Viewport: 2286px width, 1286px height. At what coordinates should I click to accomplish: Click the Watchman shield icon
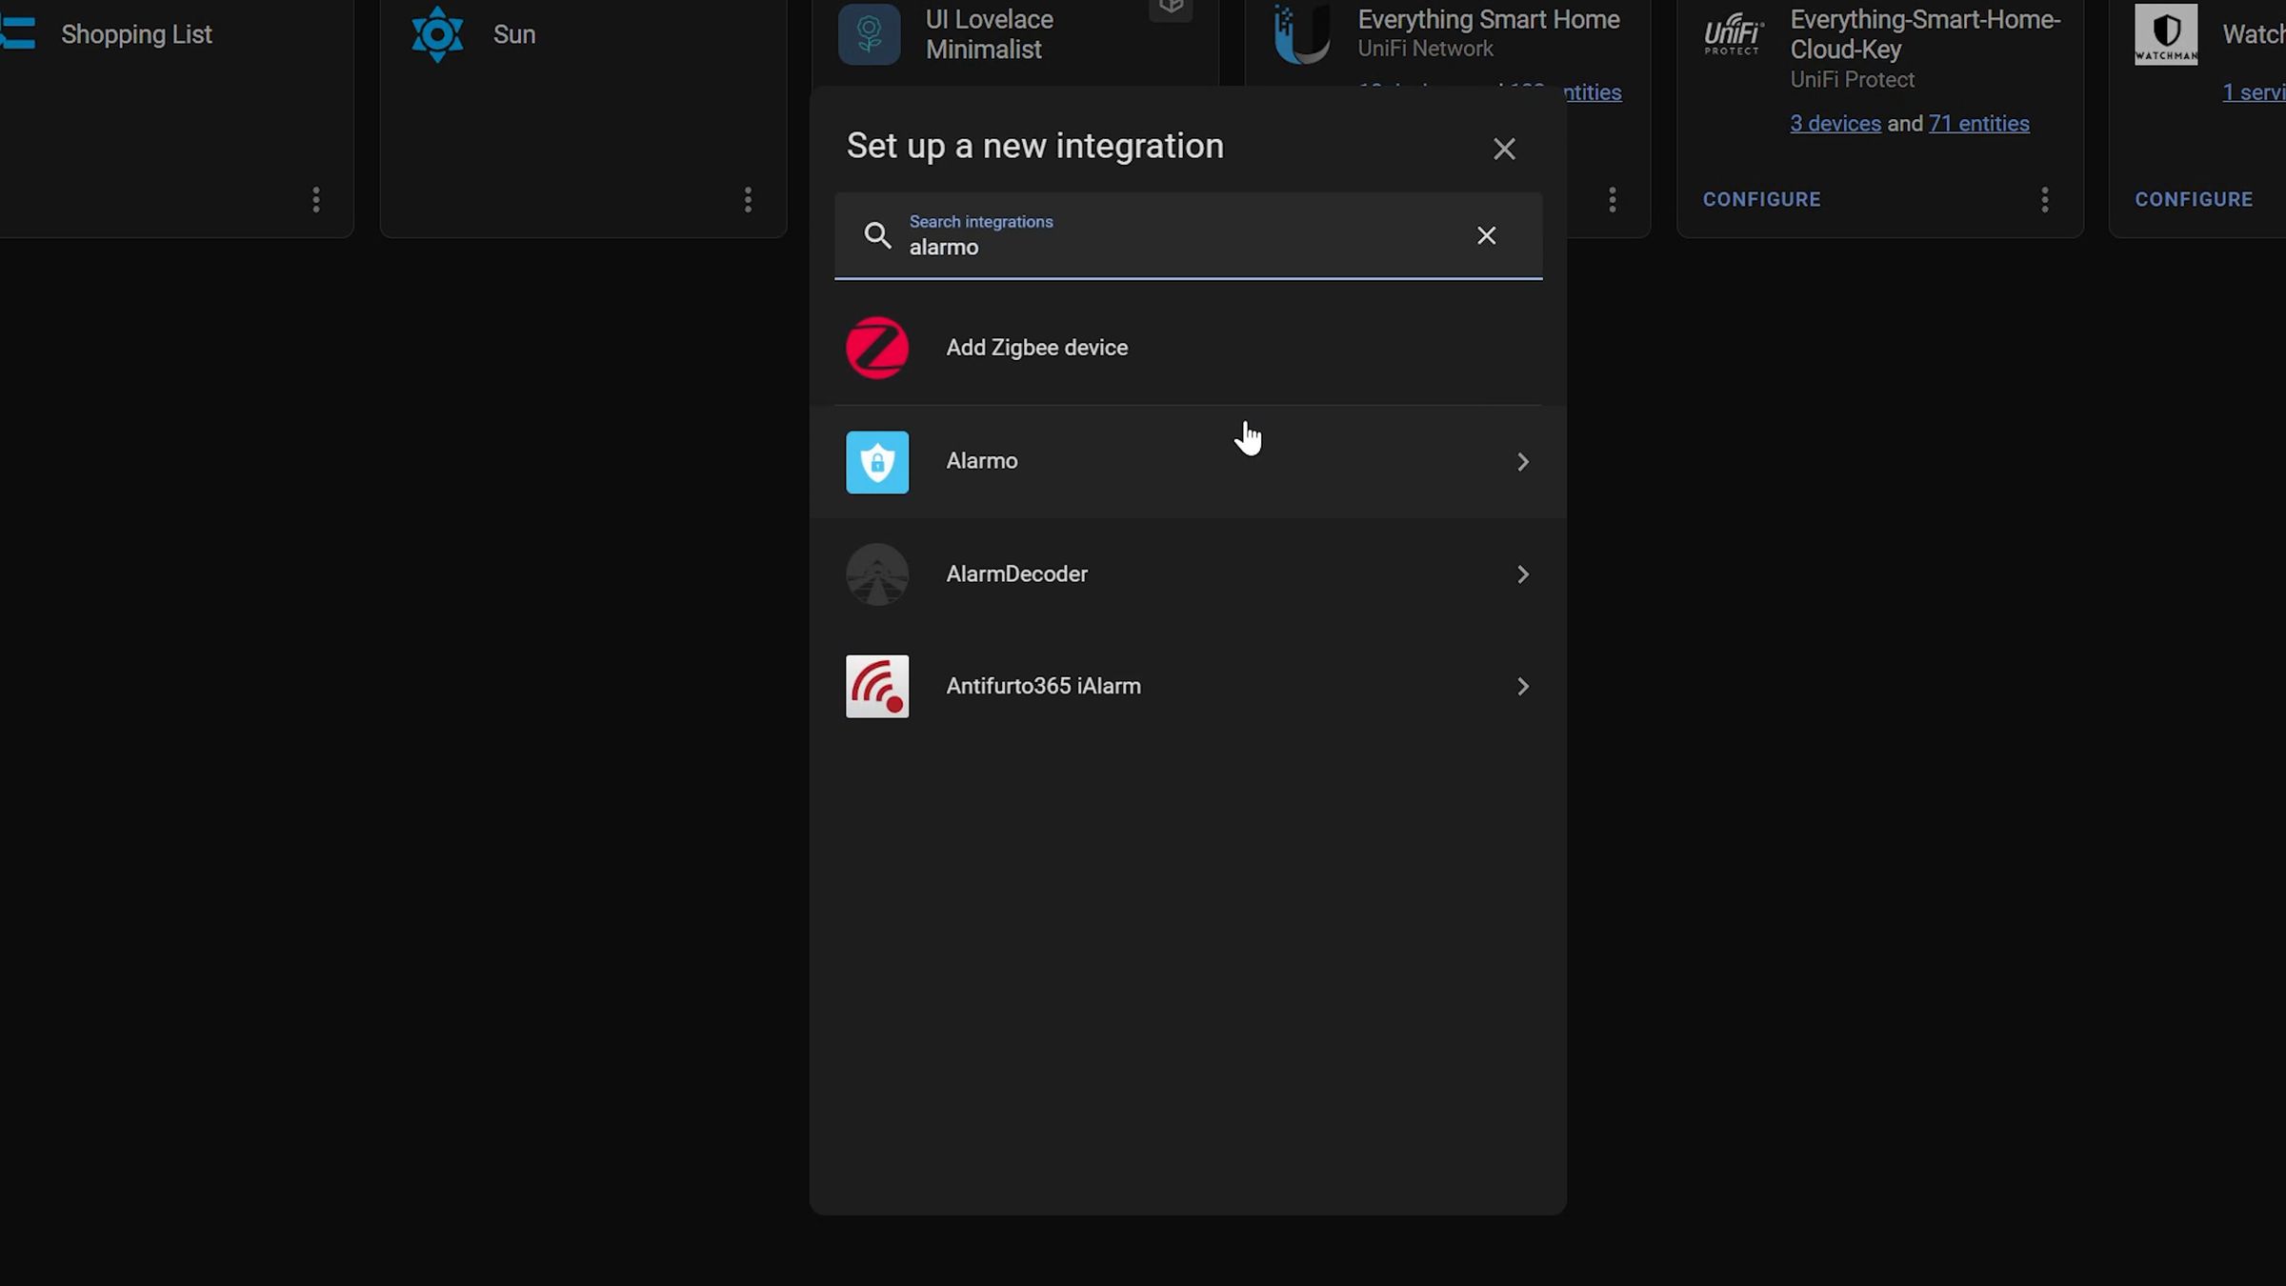[x=2166, y=34]
